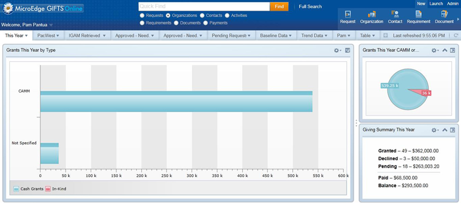Open the Launch menu tab
This screenshot has height=203, width=461.
click(x=436, y=4)
